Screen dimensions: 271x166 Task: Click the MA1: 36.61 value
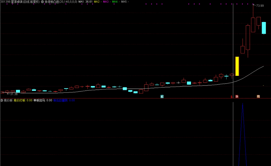point(85,2)
